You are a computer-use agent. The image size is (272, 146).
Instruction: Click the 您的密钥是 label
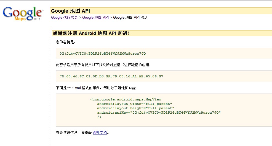tap(65, 42)
